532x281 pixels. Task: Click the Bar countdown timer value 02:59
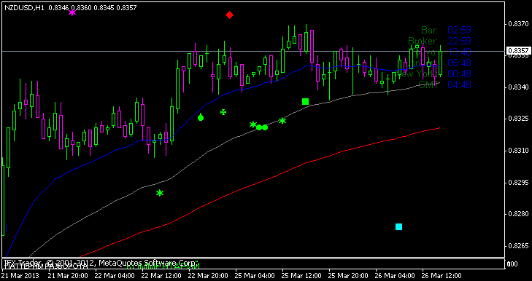460,30
